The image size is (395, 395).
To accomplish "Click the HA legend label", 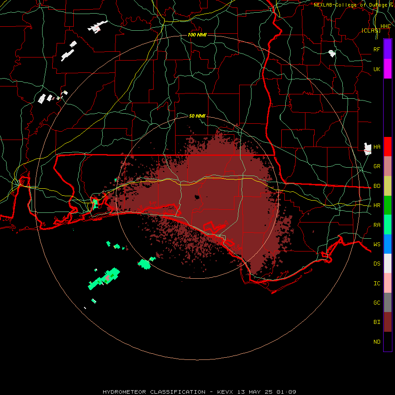I will [377, 147].
